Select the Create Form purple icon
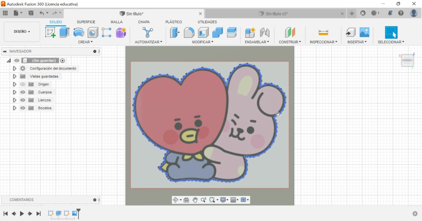This screenshot has width=422, height=221. (x=121, y=32)
